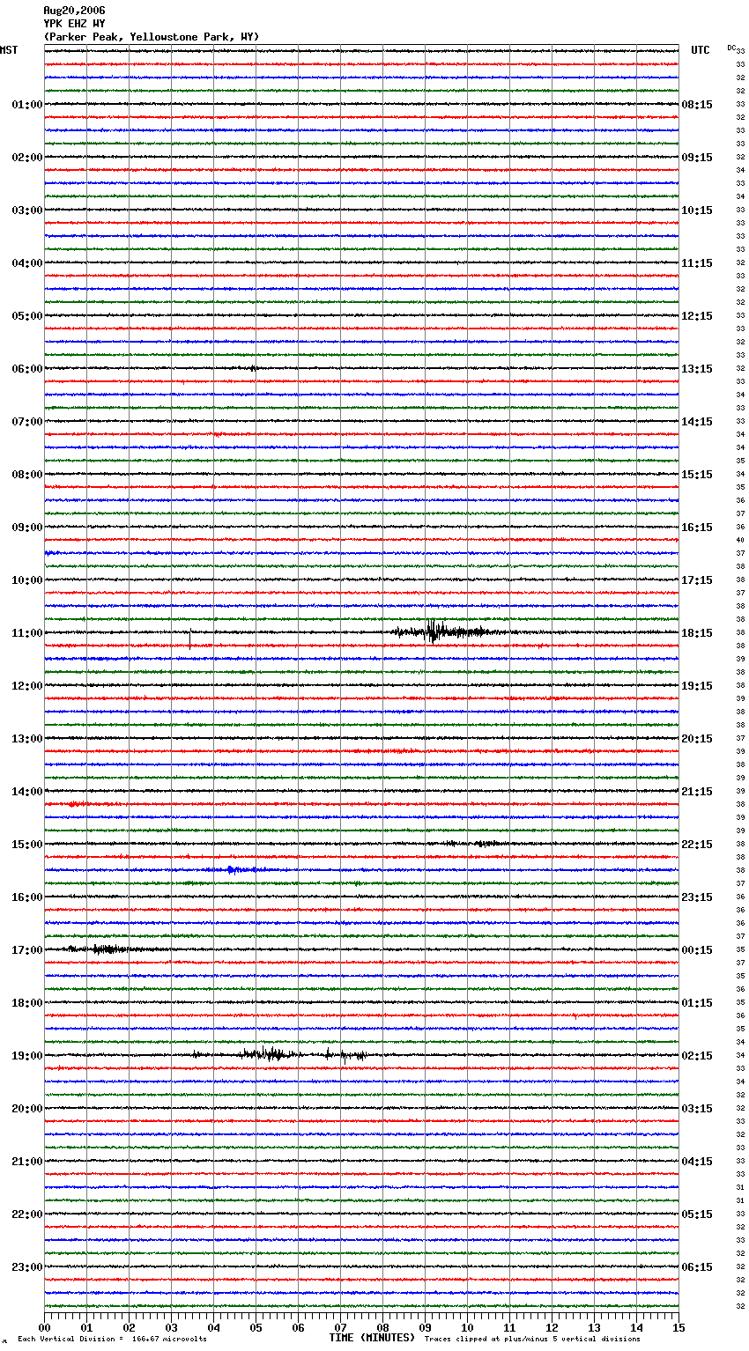Select the 18:00 MST row label
749x1351 pixels.
click(27, 1003)
